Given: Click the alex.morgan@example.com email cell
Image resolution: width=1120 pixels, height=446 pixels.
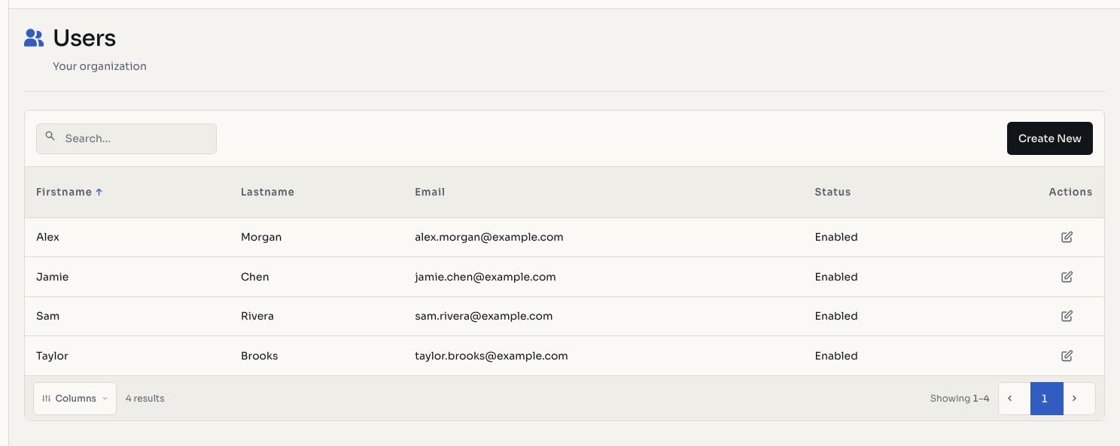Looking at the screenshot, I should [x=489, y=237].
